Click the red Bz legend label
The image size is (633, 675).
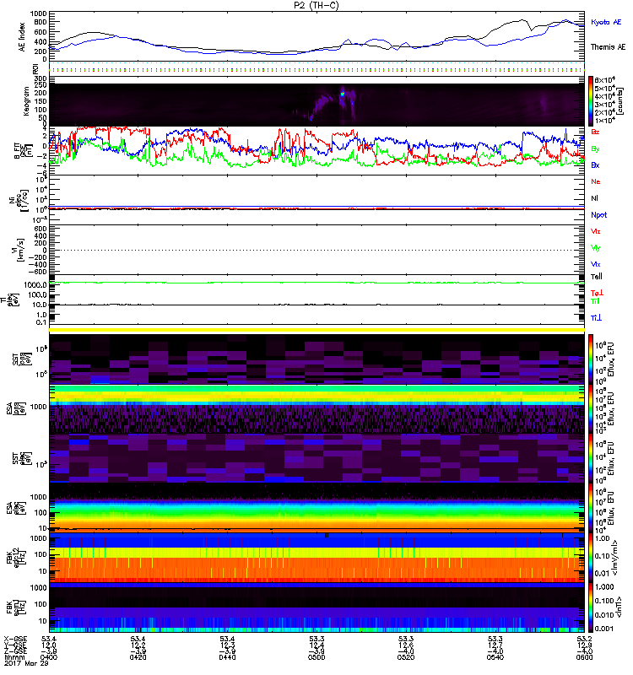pyautogui.click(x=595, y=132)
